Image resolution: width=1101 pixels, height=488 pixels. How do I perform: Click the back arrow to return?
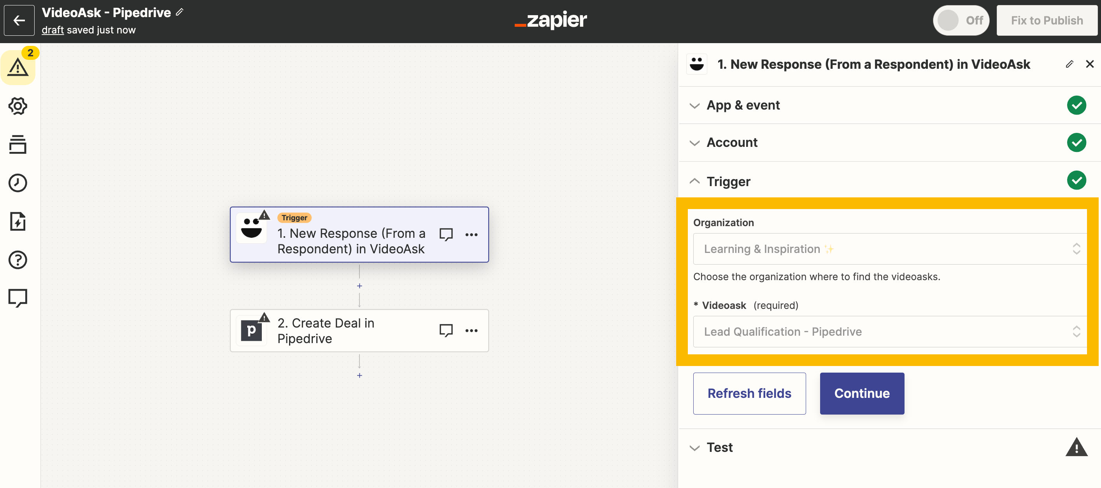19,19
